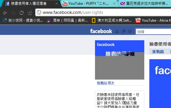The width and height of the screenshot is (171, 108).
Task: Click the Facebook logo in blue header
Action: [101, 31]
